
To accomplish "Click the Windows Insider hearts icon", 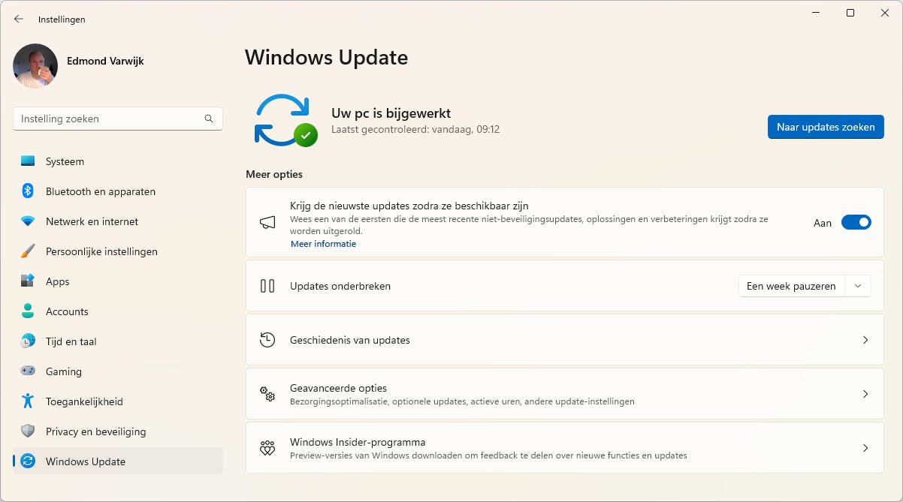I will (x=267, y=448).
